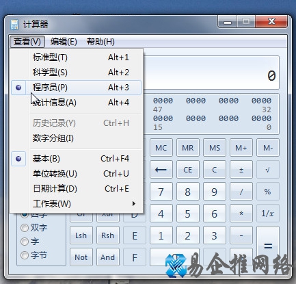Screen dimensions: 296x284
Task: Close the 计算器 window
Action: coord(271,22)
